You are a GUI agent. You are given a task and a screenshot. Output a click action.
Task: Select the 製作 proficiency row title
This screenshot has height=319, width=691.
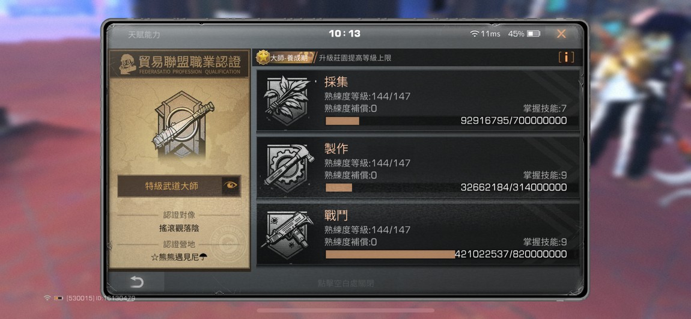pyautogui.click(x=336, y=148)
